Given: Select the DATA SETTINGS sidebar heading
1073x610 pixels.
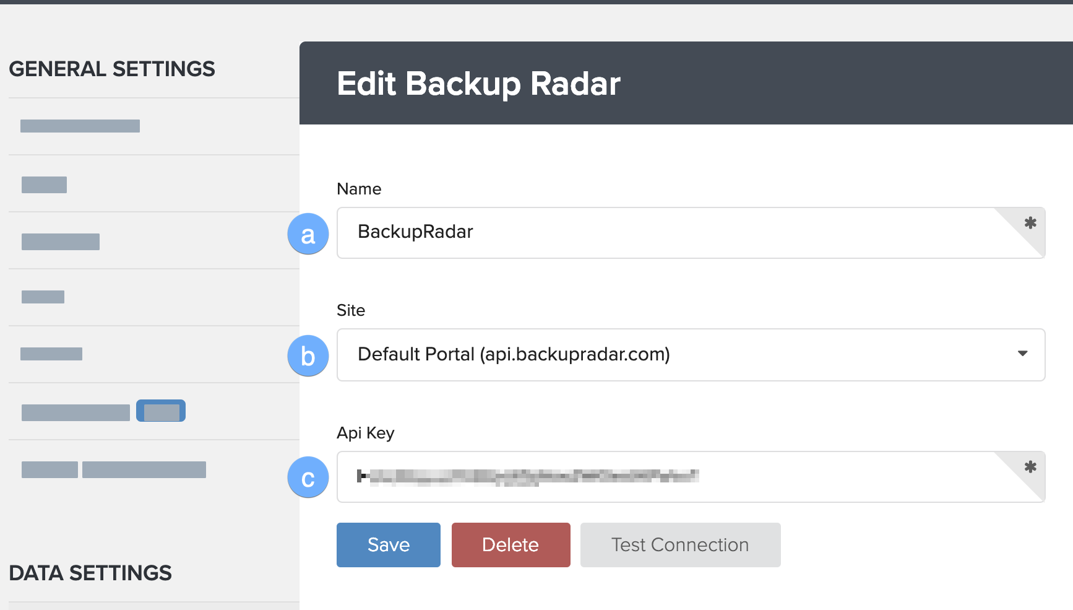Looking at the screenshot, I should coord(91,573).
